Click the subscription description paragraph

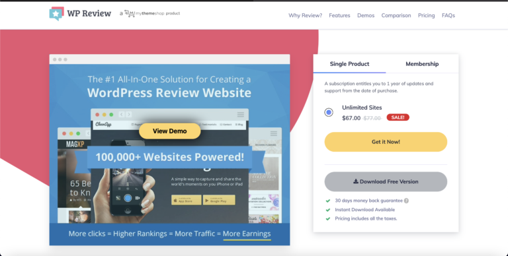pyautogui.click(x=379, y=87)
